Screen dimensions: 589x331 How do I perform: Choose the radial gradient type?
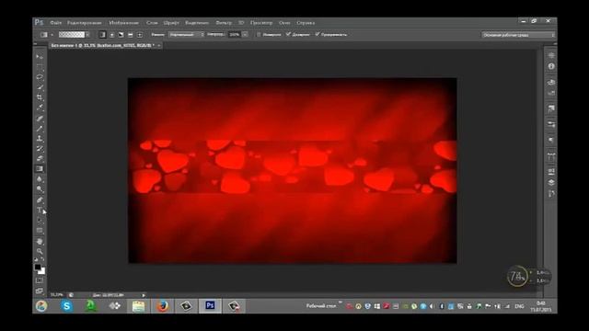pyautogui.click(x=111, y=35)
